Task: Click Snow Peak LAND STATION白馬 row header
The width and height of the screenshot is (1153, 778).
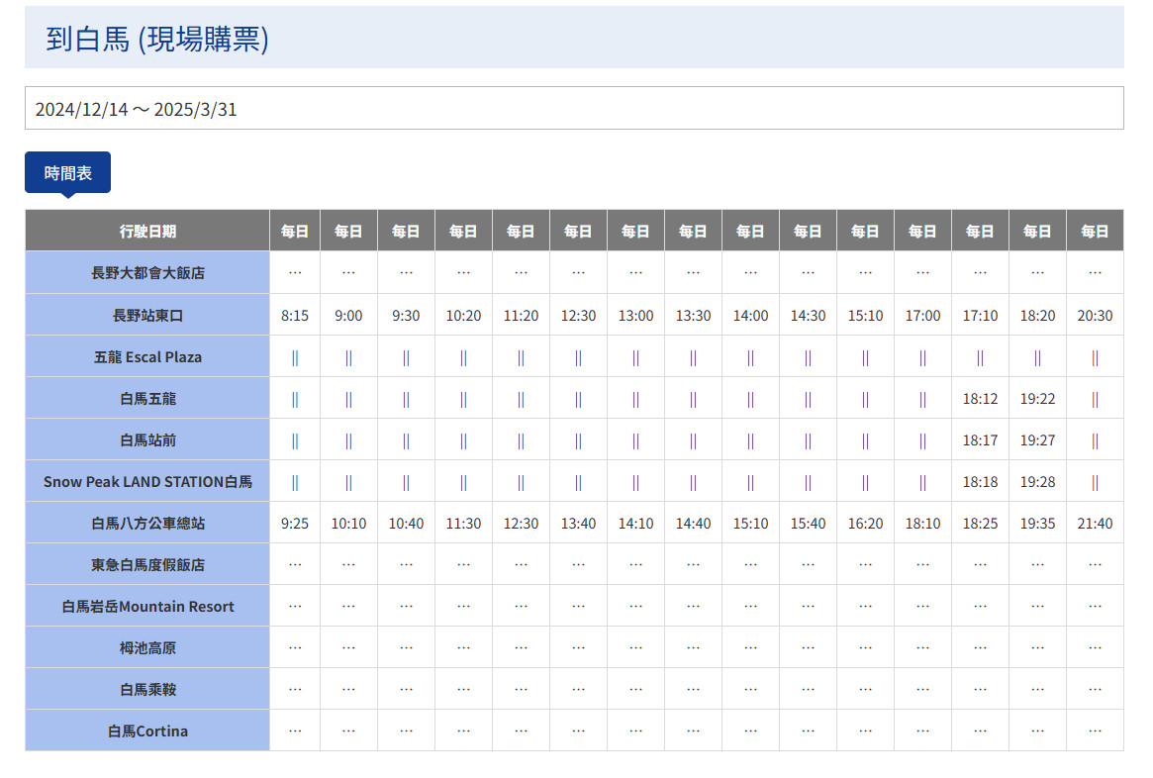Action: point(147,482)
